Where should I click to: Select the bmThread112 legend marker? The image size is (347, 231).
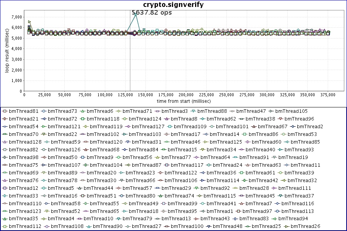pos(5,226)
